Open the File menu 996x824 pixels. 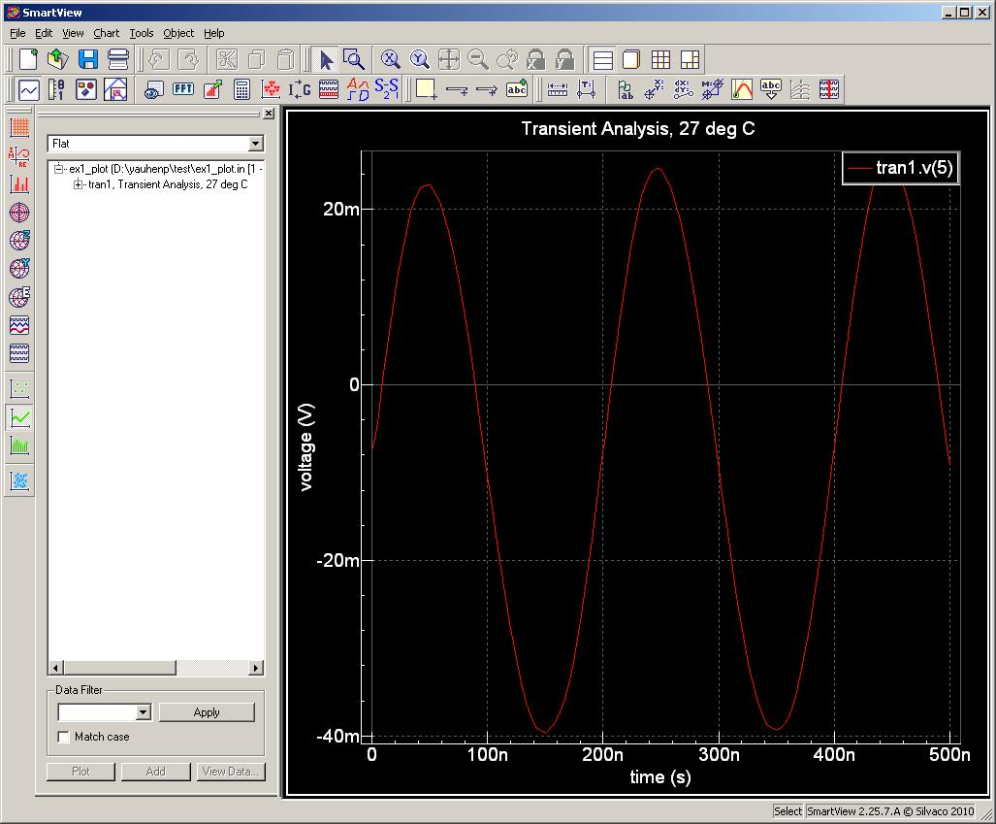(x=17, y=33)
